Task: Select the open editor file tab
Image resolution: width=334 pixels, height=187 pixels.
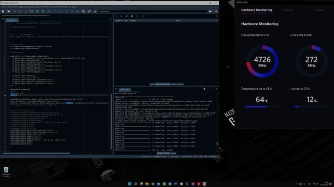Action: pos(11,20)
